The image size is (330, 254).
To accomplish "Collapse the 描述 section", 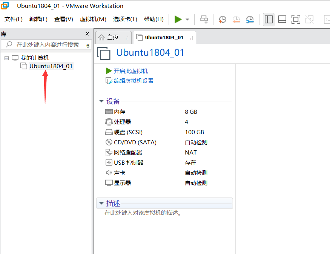I will pos(101,204).
